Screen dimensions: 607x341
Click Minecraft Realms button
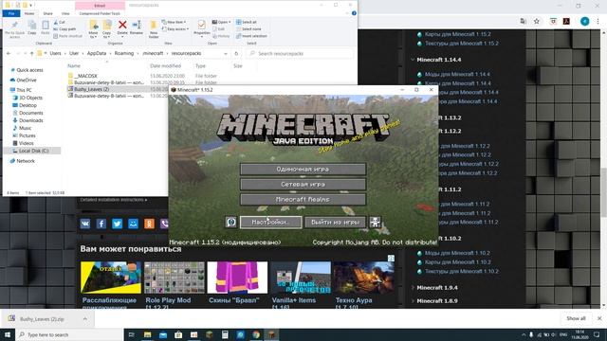(303, 200)
